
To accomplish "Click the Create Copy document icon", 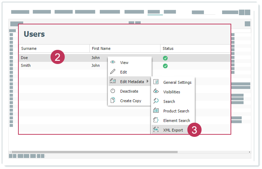I will click(113, 100).
